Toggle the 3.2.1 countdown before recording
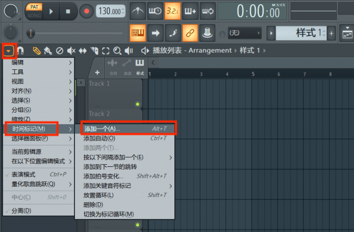This screenshot has height=232, width=354. (x=172, y=11)
